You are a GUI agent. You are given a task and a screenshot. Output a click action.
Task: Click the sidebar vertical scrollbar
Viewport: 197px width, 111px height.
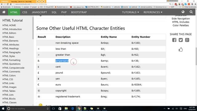click(x=33, y=28)
